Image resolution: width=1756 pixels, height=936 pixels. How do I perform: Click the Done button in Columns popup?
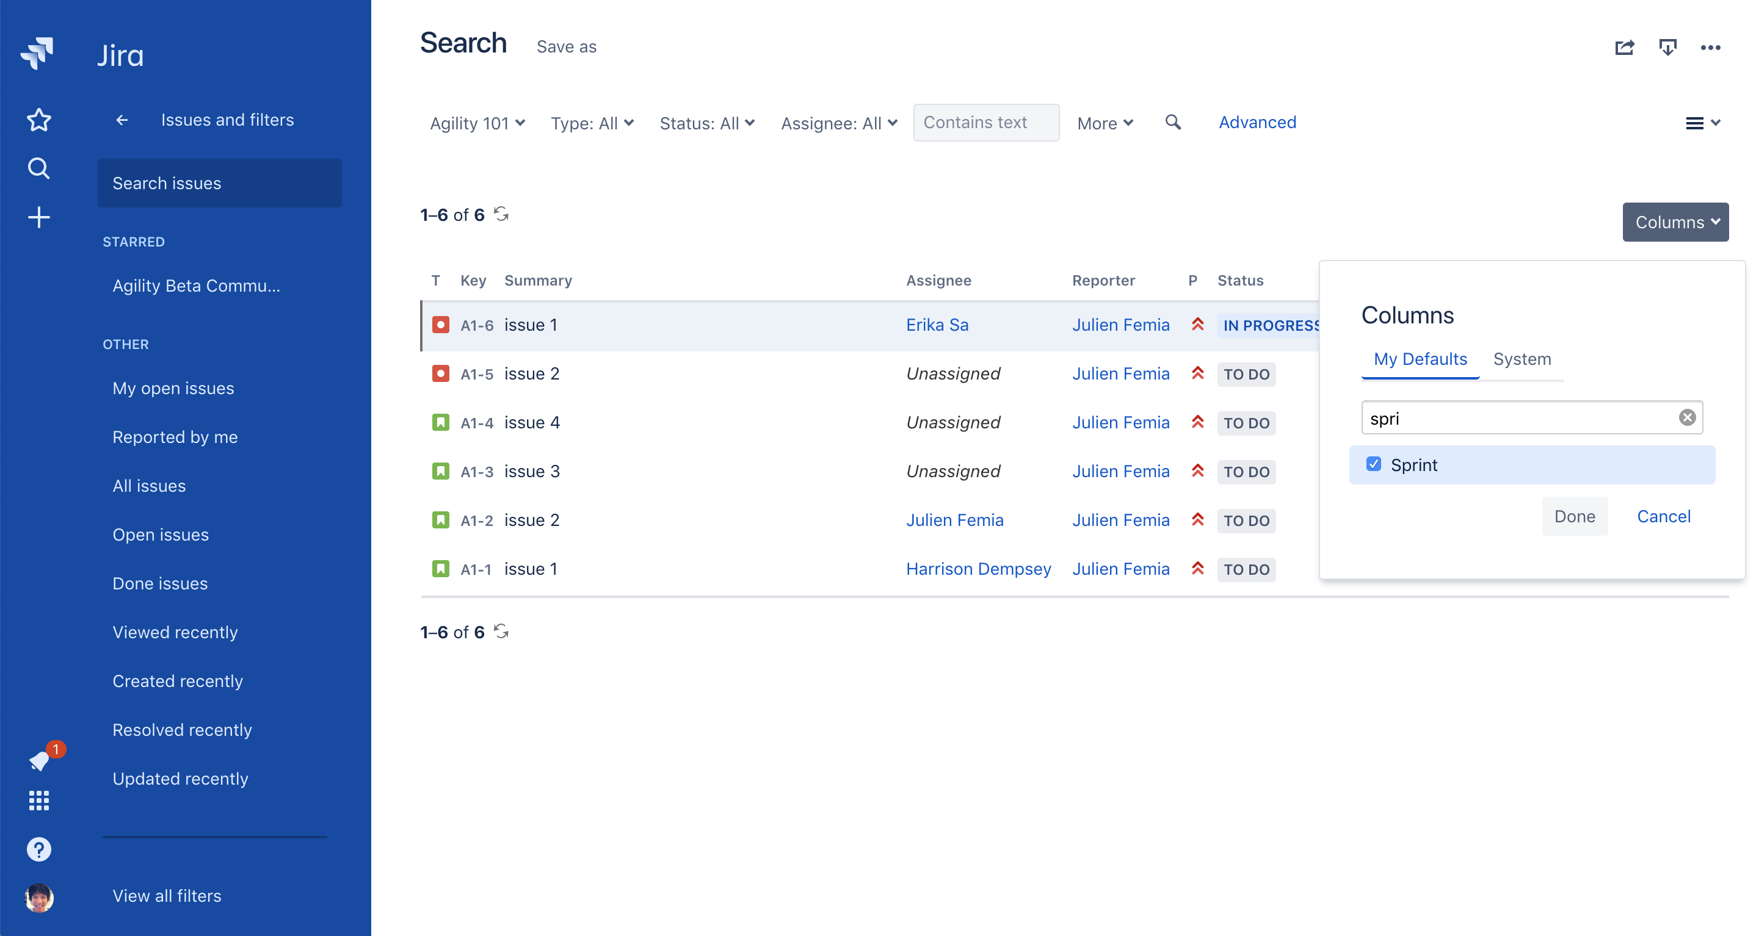(1575, 516)
